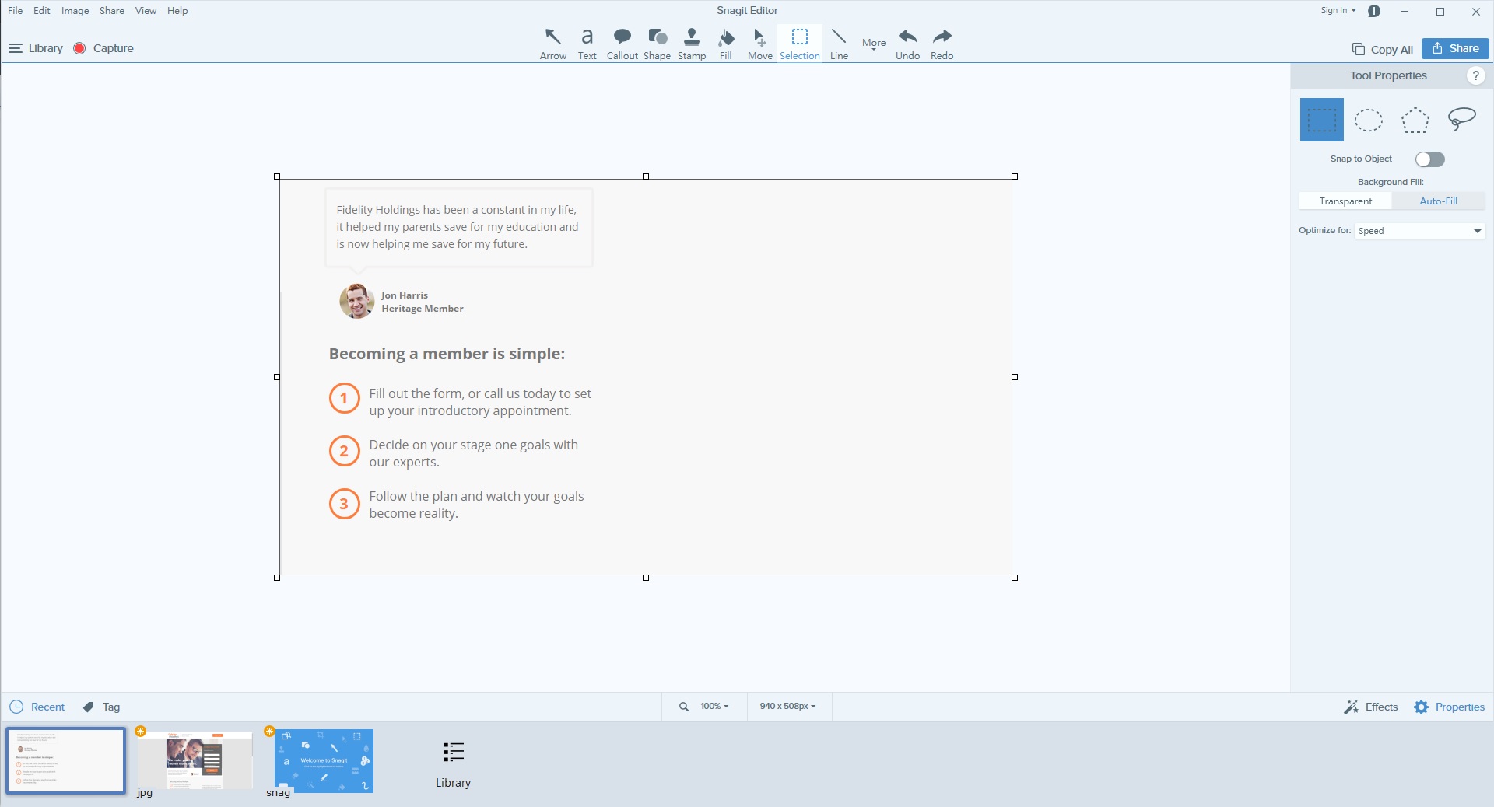
Task: Click the Redo arrow
Action: click(x=942, y=44)
